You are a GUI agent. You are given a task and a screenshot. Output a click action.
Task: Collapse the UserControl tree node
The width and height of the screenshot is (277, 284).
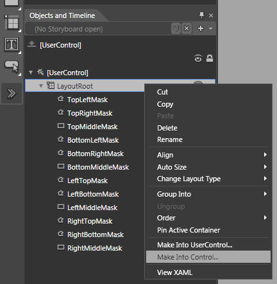[31, 73]
